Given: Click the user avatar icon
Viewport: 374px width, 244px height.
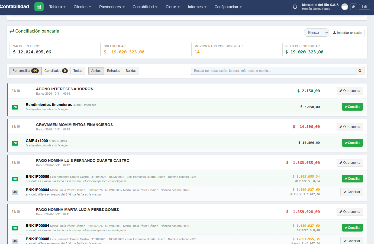Looking at the screenshot, I should 345,7.
